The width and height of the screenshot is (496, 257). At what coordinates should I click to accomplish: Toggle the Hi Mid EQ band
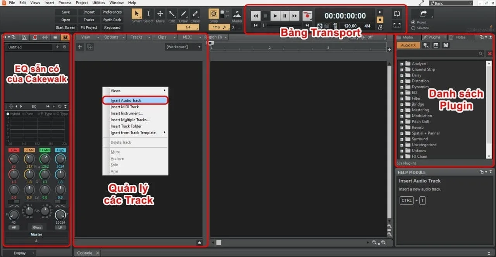[45, 150]
